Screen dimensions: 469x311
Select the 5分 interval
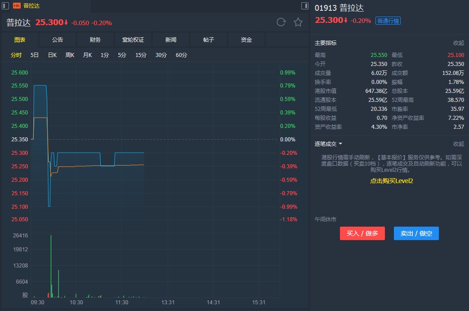click(122, 55)
